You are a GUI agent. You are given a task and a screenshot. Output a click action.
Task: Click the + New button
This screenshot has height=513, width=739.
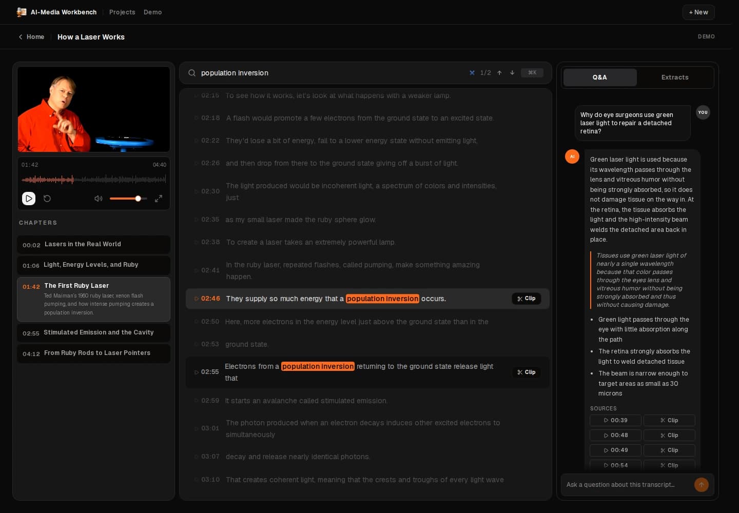point(698,12)
